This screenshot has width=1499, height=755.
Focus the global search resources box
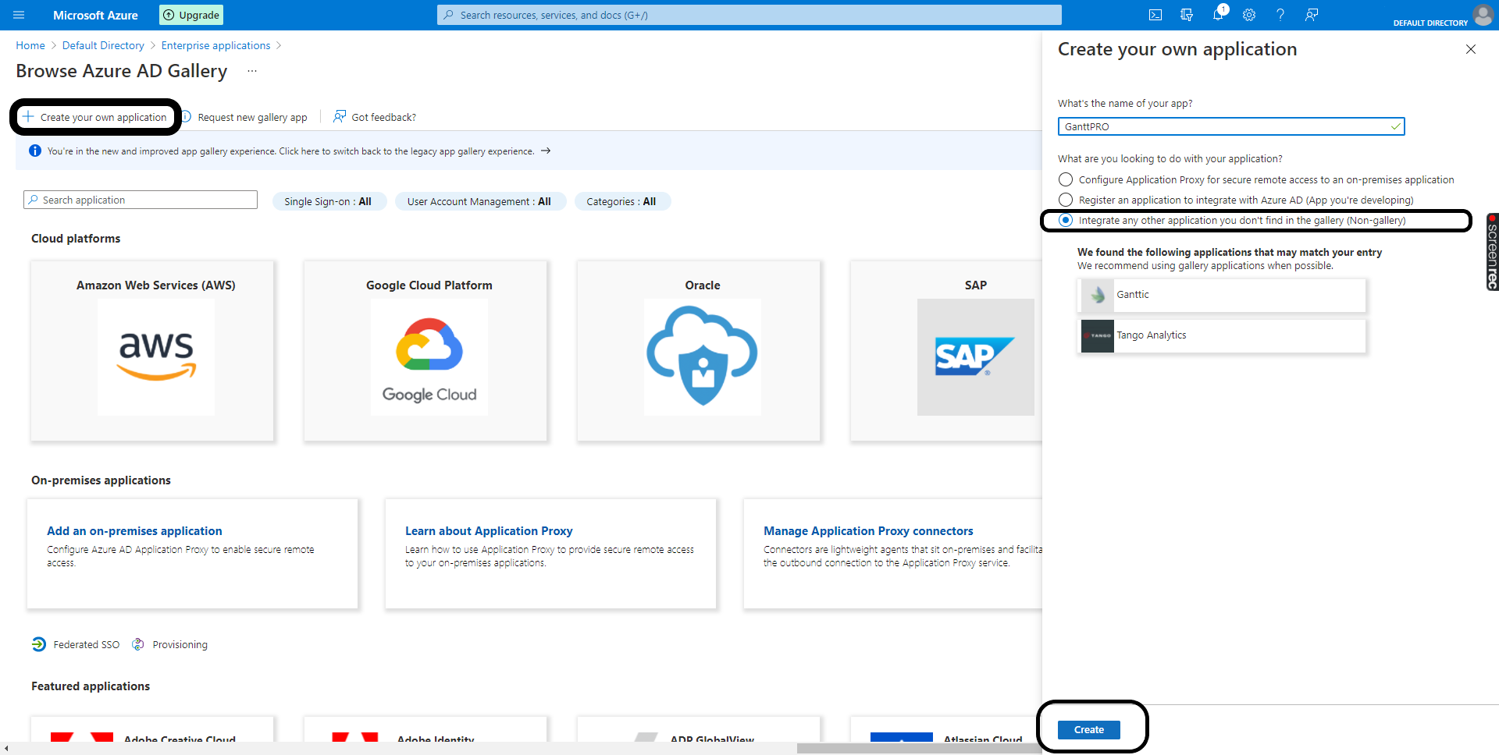tap(749, 15)
